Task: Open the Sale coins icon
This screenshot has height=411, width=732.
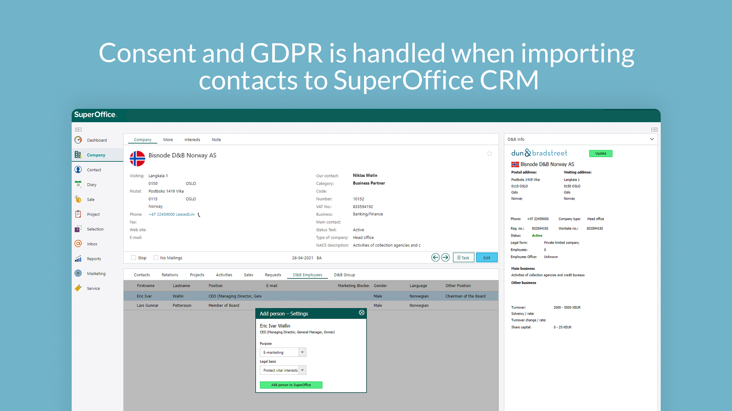Action: click(x=78, y=199)
